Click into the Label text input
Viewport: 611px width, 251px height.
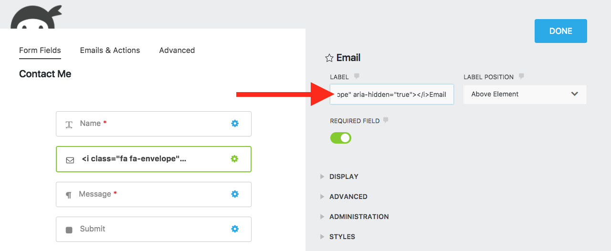(391, 94)
